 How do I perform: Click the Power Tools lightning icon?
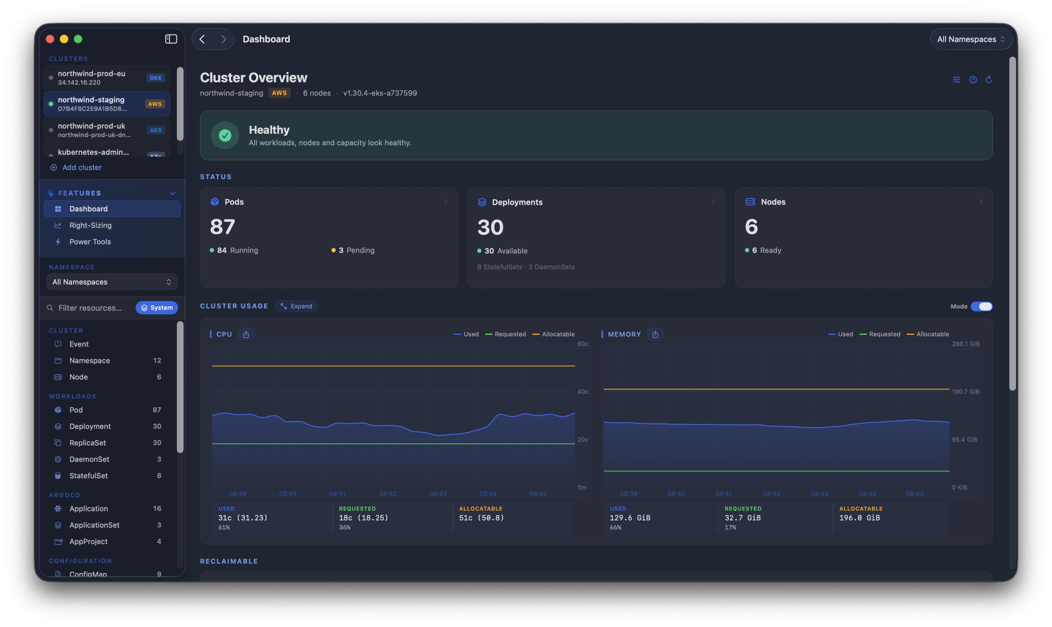58,242
